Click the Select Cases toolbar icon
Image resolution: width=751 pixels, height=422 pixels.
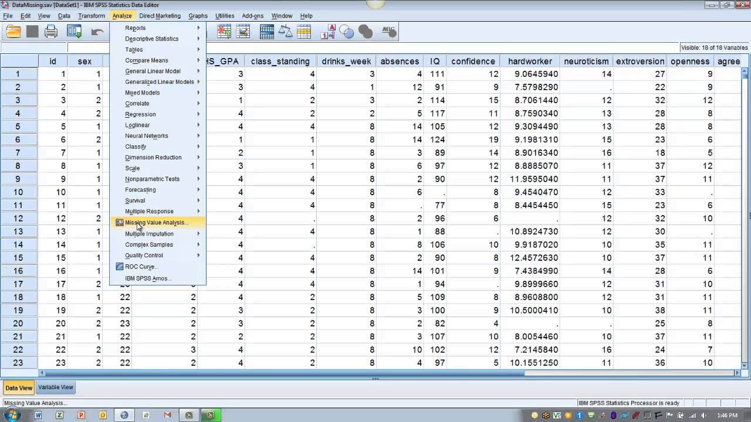304,32
